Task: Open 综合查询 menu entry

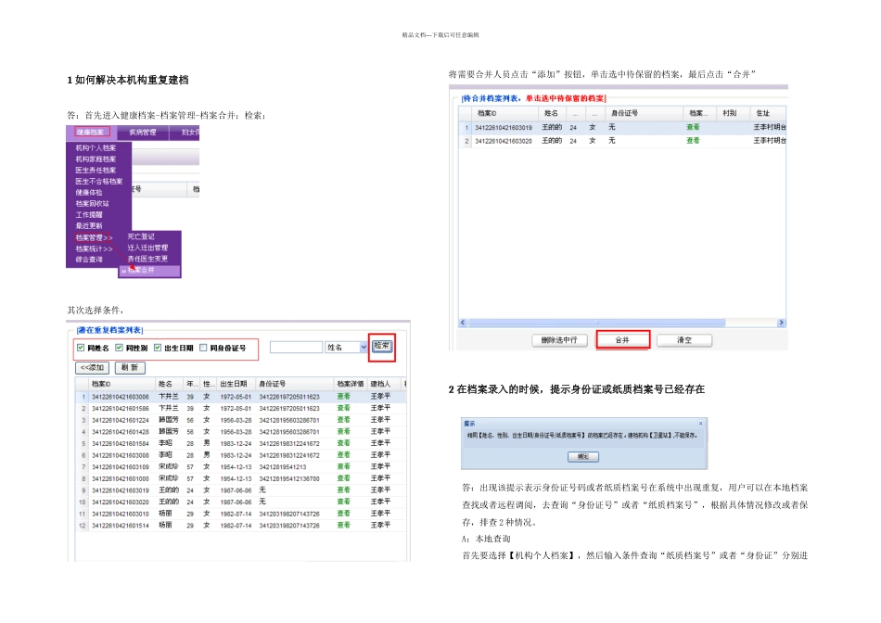Action: click(89, 260)
